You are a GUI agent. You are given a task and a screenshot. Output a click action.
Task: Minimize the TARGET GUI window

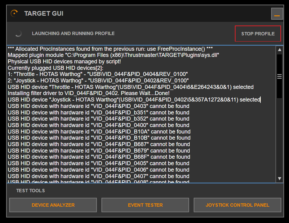pyautogui.click(x=277, y=14)
